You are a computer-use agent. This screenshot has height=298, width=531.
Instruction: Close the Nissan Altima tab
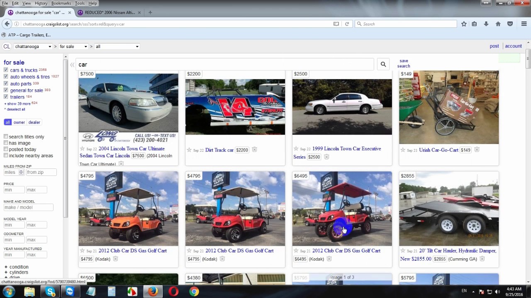139,12
